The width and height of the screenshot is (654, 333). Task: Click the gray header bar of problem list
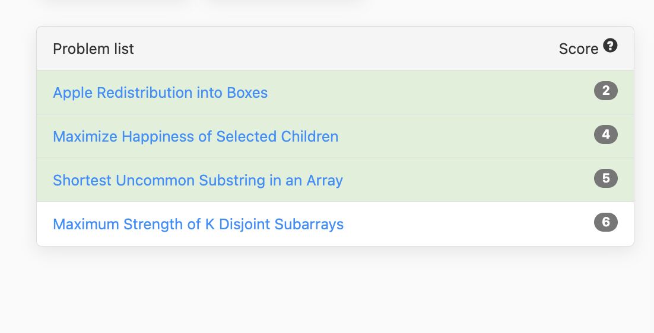[335, 49]
